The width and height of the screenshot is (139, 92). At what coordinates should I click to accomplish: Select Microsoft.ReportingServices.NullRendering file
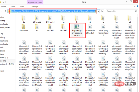point(117,63)
